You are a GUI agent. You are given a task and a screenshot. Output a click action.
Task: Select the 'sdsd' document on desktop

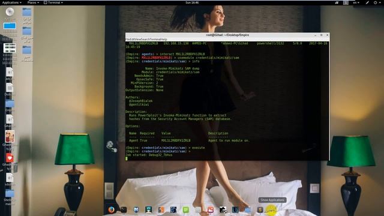(10, 178)
